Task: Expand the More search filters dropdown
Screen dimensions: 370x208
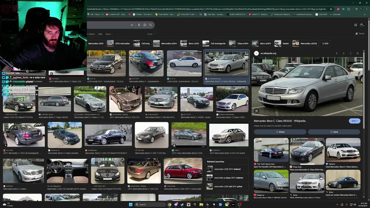Action: 109,34
